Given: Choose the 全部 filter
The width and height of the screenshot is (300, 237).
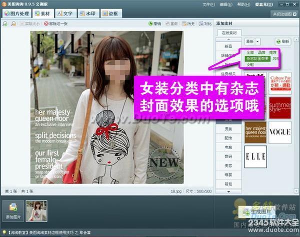Looking at the screenshot, I should click(250, 52).
